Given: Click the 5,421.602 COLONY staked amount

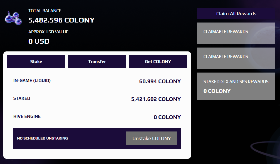Looking at the screenshot, I should (156, 99).
